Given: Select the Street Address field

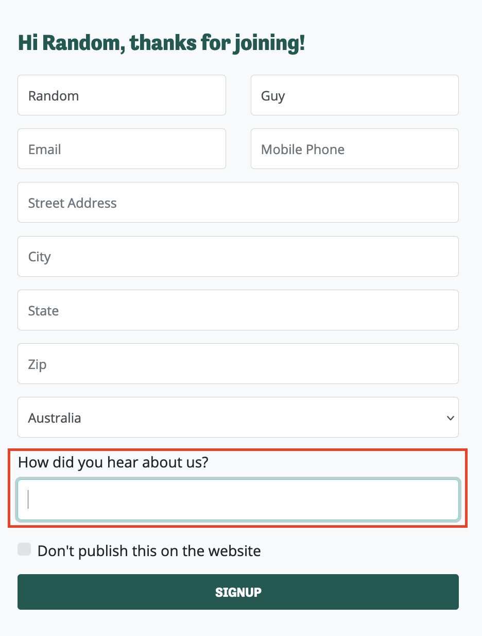Looking at the screenshot, I should [238, 203].
